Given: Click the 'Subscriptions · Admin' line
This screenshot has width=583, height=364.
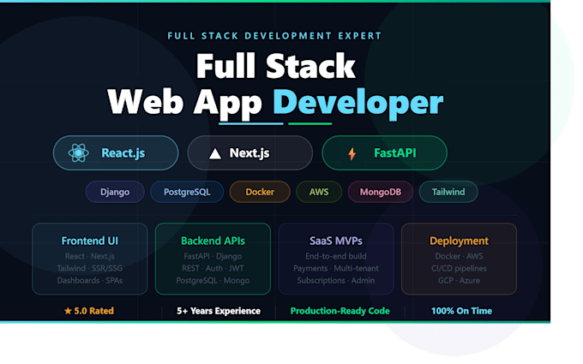Looking at the screenshot, I should [336, 280].
